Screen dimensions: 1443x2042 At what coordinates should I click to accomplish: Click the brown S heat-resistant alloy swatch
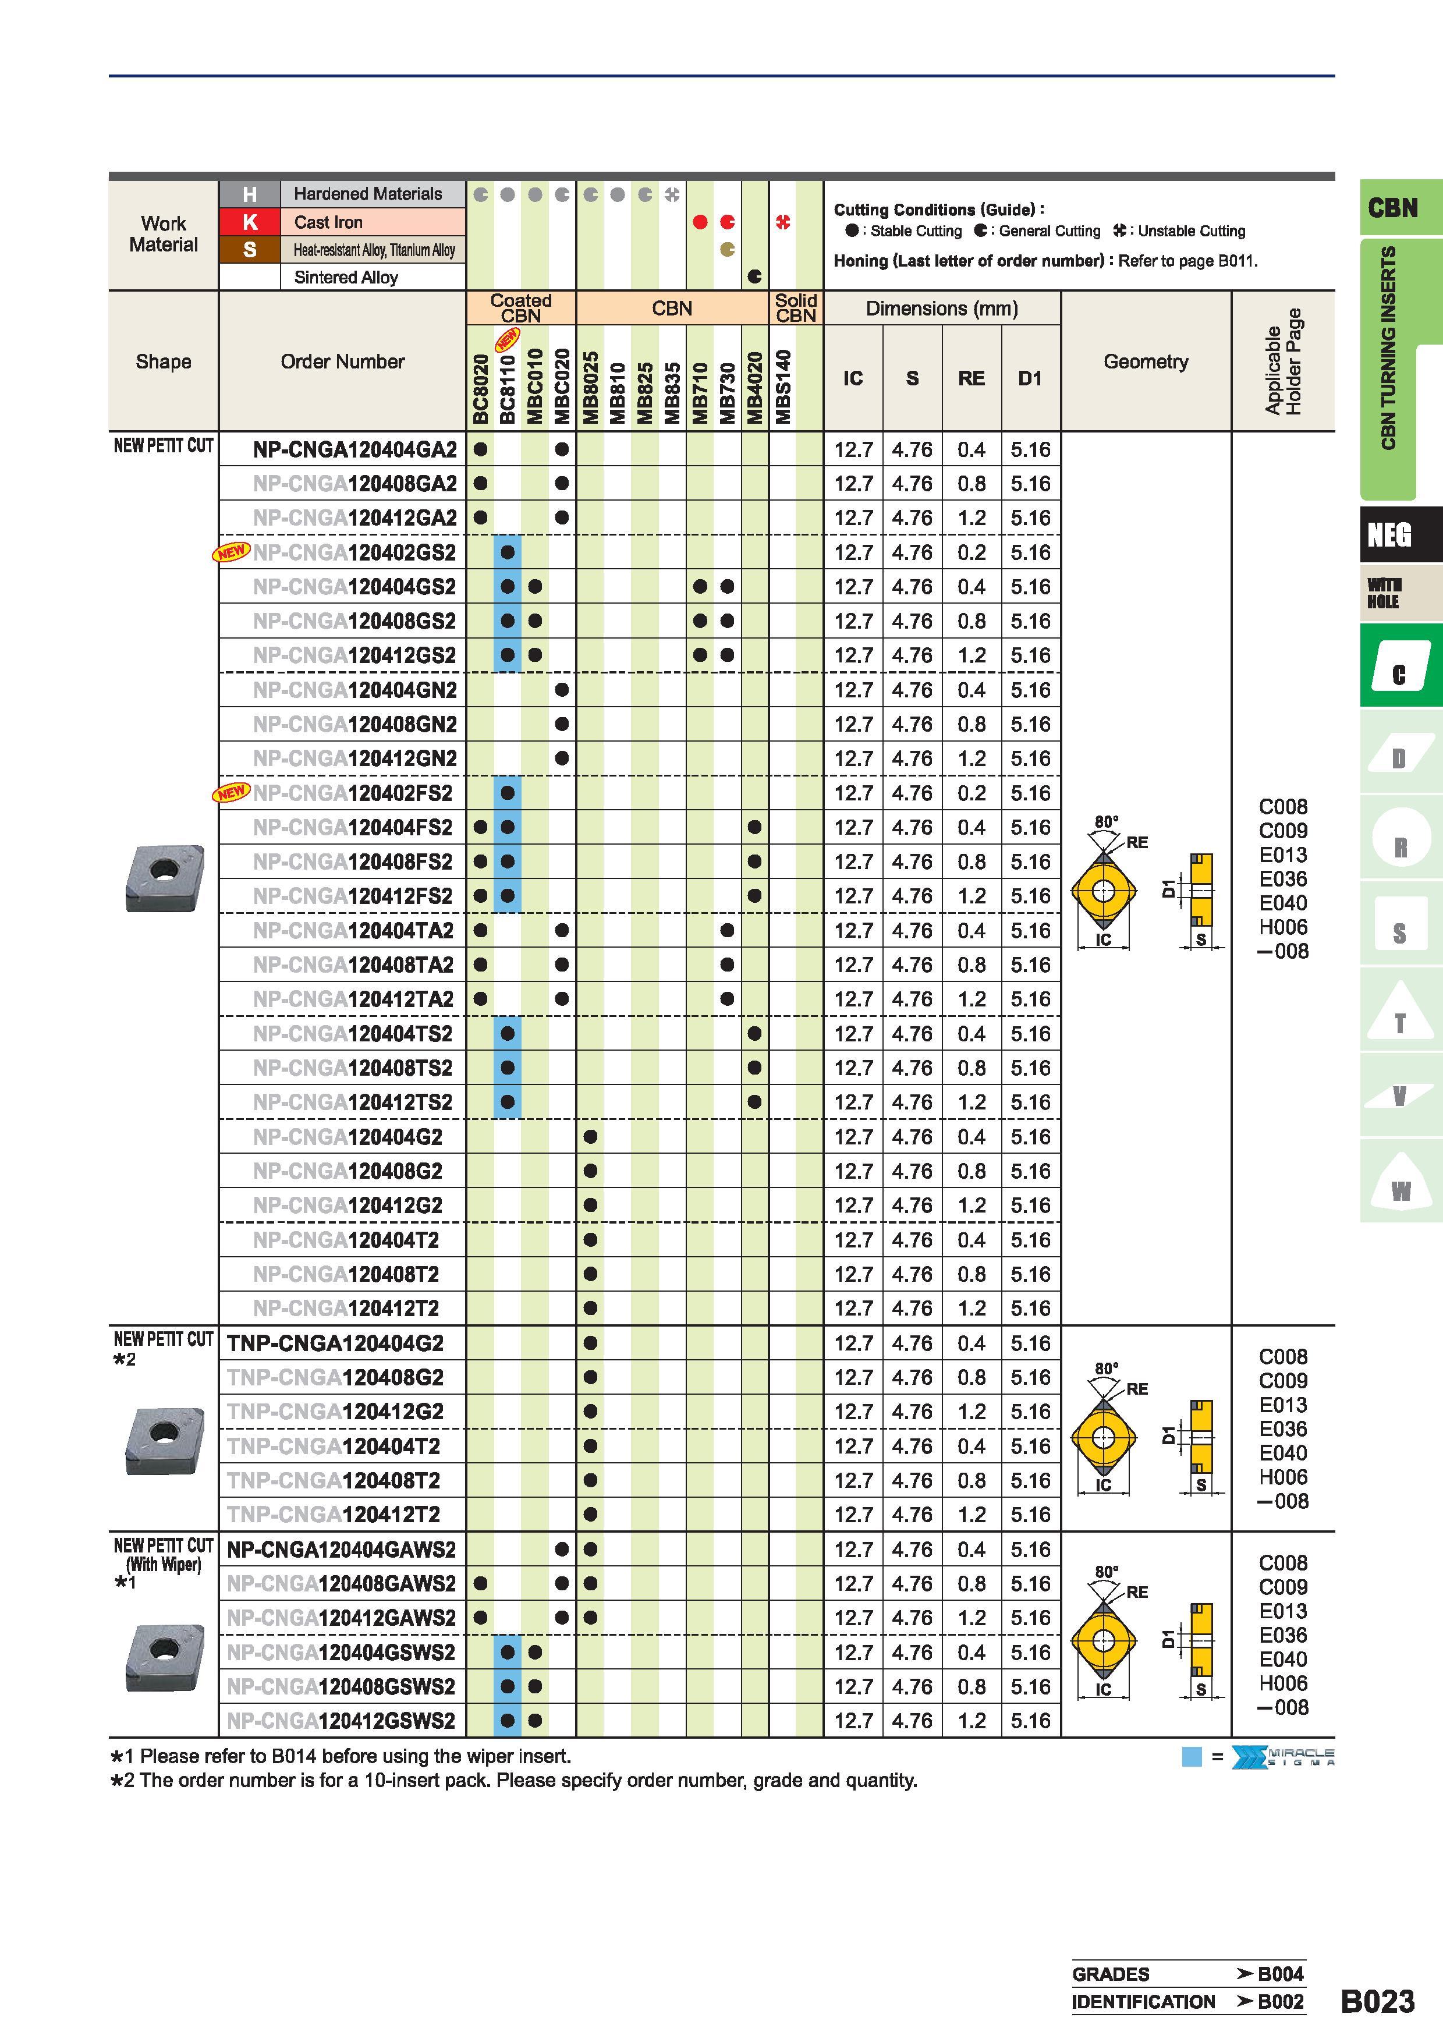(250, 250)
